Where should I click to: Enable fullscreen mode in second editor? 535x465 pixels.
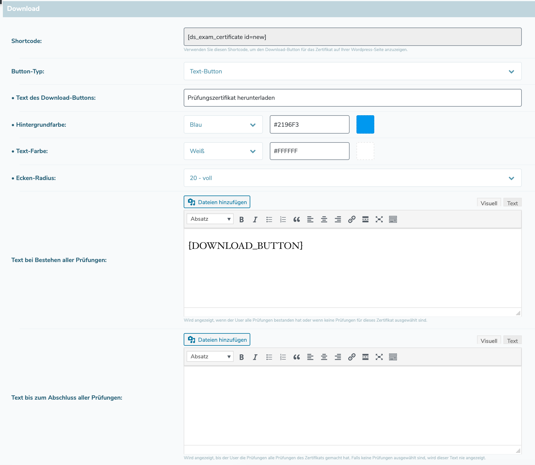click(x=379, y=357)
